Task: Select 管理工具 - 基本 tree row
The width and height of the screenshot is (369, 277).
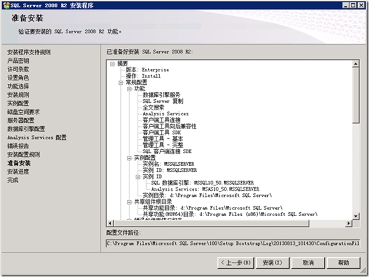Action: (x=163, y=139)
